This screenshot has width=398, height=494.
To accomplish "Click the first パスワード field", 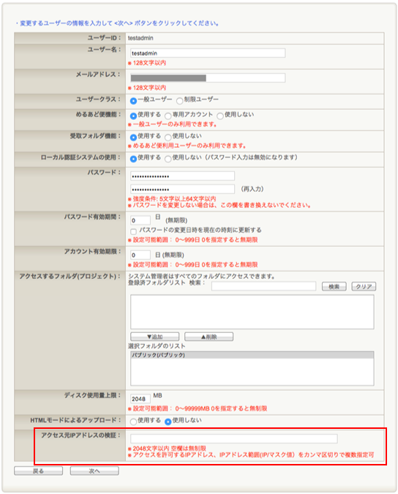I will click(x=182, y=176).
